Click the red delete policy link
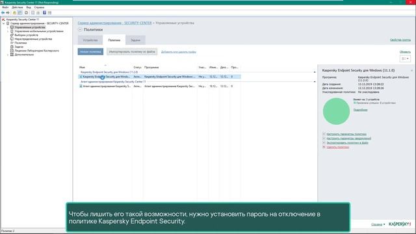The height and width of the screenshot is (234, 416). [338, 147]
